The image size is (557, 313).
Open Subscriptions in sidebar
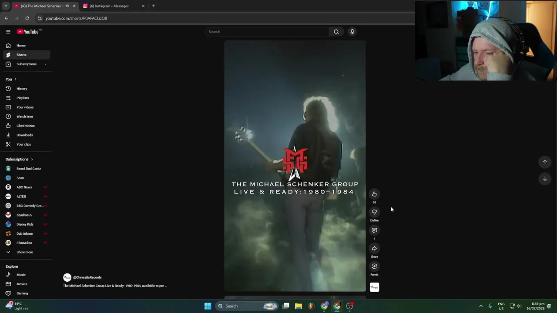coord(27,64)
